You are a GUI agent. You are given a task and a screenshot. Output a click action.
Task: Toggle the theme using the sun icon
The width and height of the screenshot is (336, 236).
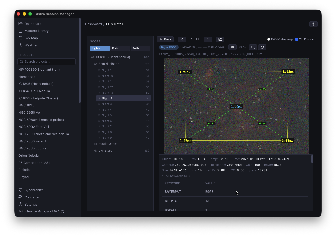[x=313, y=24]
